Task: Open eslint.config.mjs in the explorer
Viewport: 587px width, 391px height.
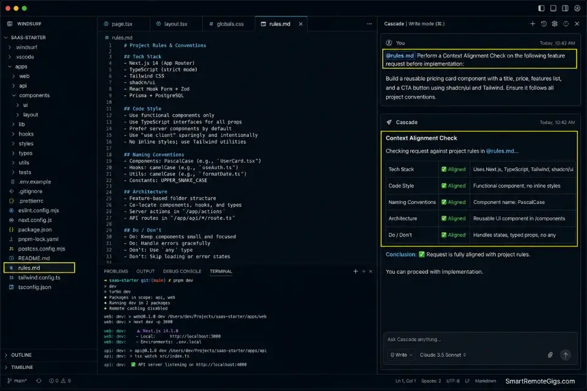Action: click(x=38, y=210)
